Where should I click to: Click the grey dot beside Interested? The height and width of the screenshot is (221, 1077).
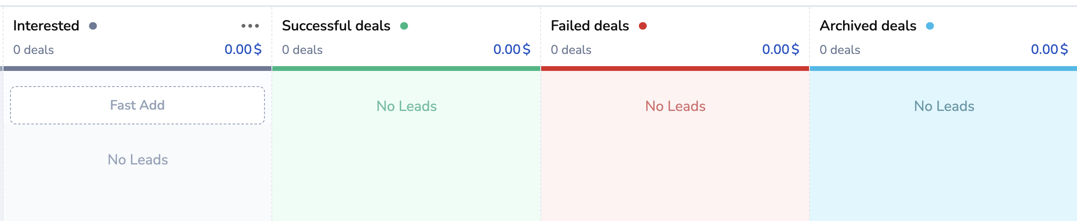tap(93, 26)
